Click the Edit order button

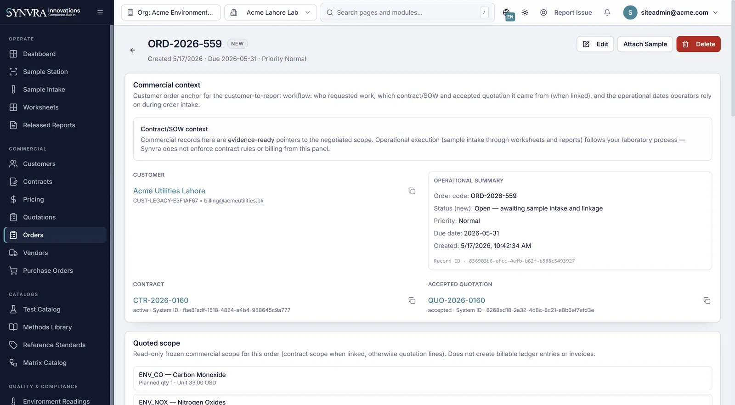click(595, 44)
